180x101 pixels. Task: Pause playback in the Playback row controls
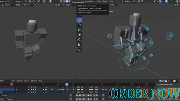(x=84, y=99)
